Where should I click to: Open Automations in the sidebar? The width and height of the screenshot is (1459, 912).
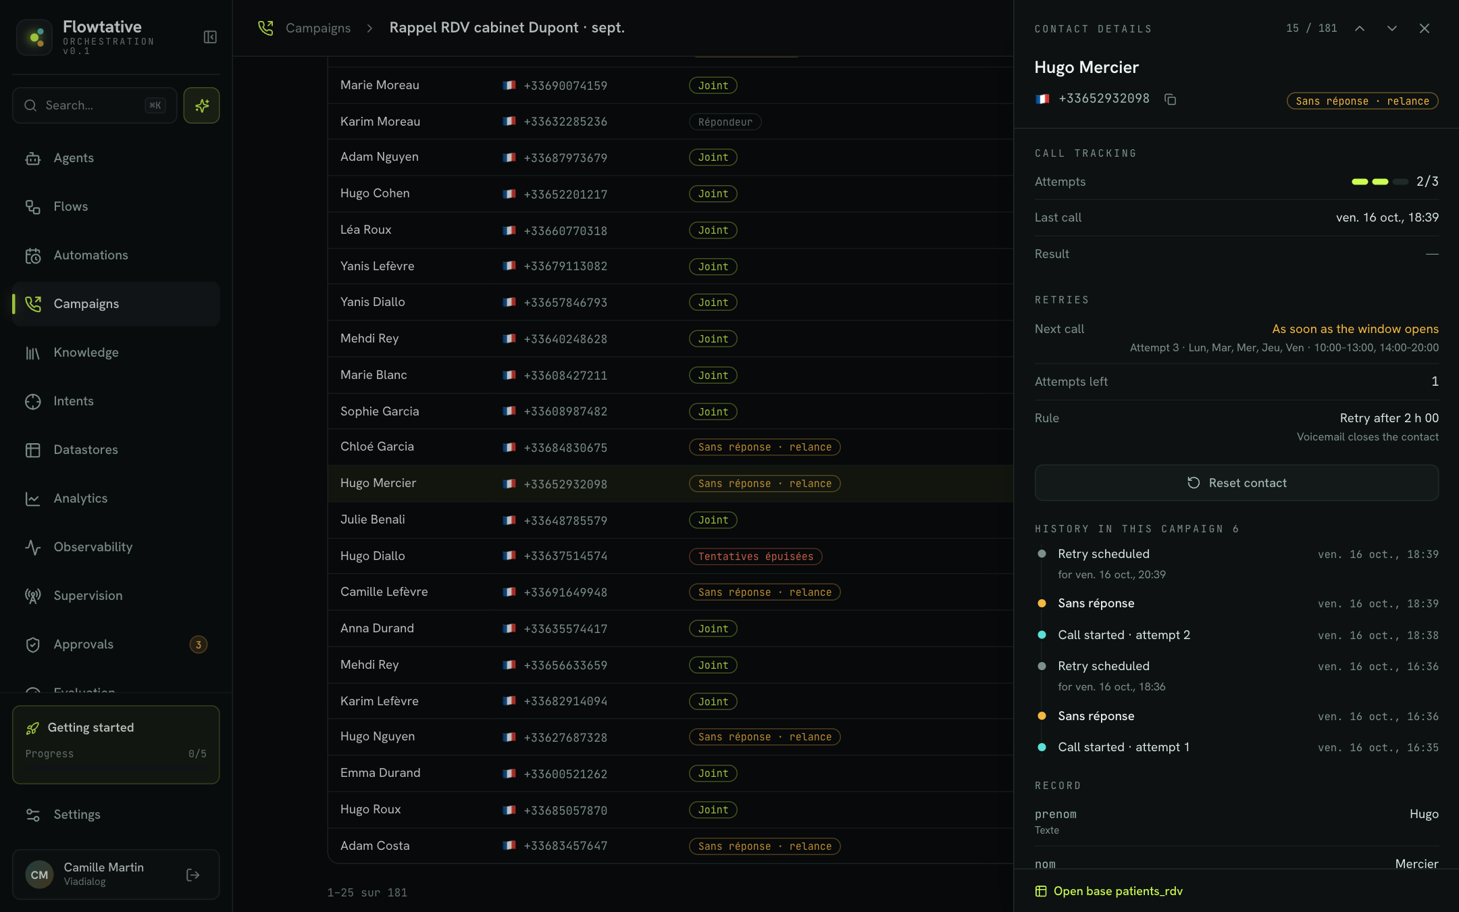point(116,255)
